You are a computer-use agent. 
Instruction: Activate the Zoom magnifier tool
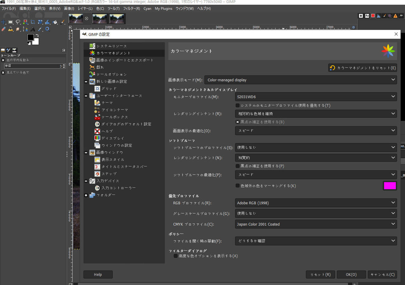coord(48,29)
